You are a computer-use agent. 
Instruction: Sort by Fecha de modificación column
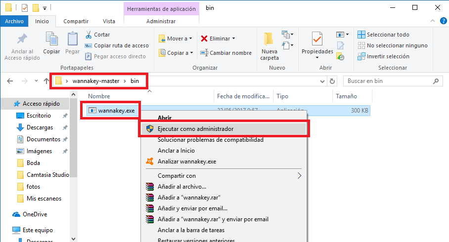click(x=243, y=96)
